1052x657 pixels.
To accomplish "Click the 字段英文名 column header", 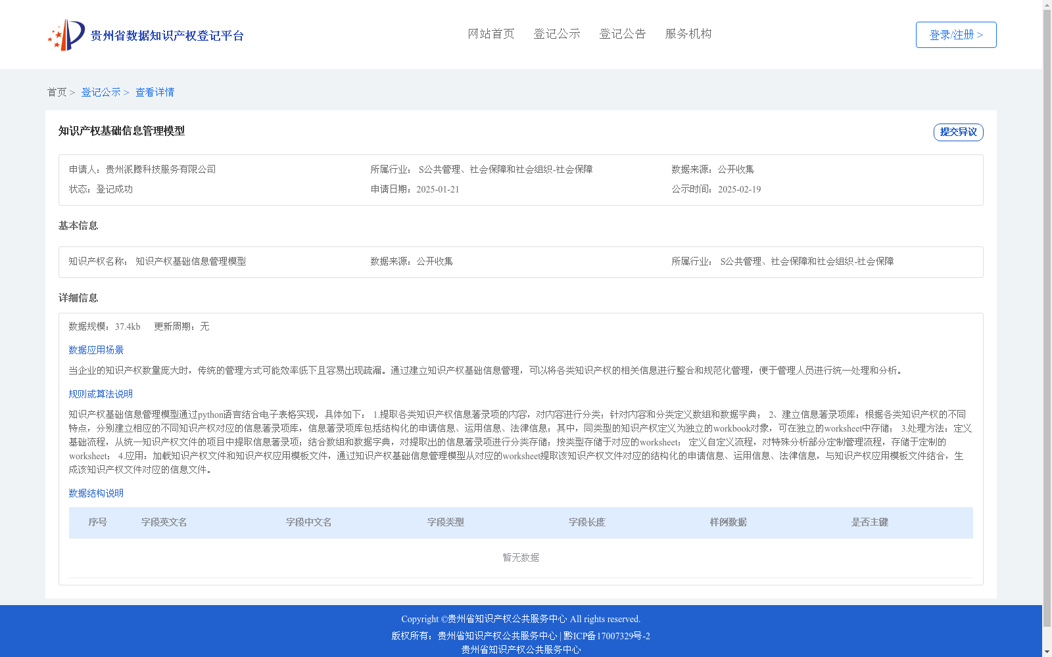I will pyautogui.click(x=164, y=522).
